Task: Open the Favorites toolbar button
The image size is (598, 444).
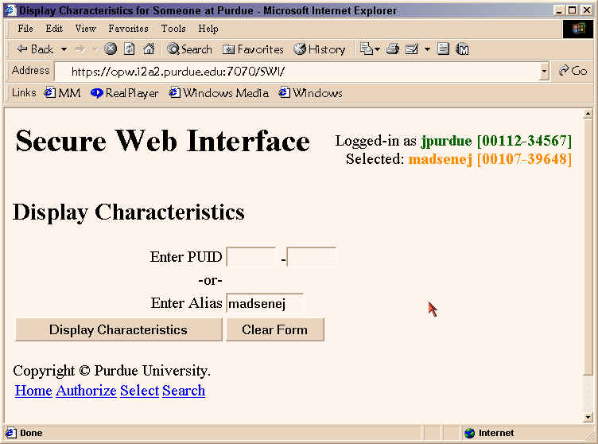Action: (253, 49)
